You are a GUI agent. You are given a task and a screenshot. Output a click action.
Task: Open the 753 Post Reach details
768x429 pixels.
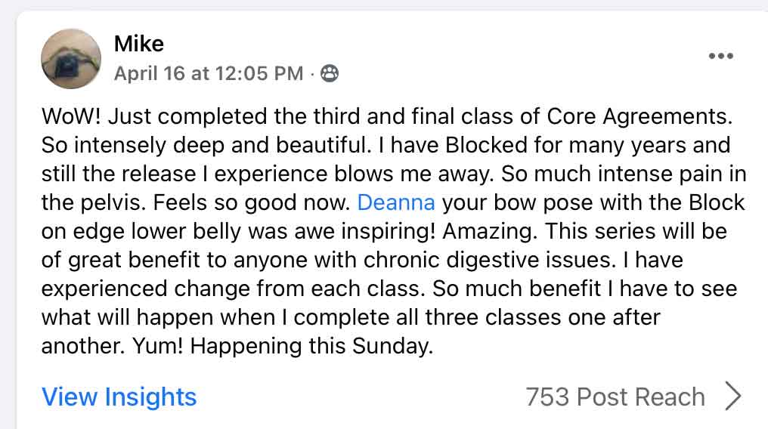615,397
